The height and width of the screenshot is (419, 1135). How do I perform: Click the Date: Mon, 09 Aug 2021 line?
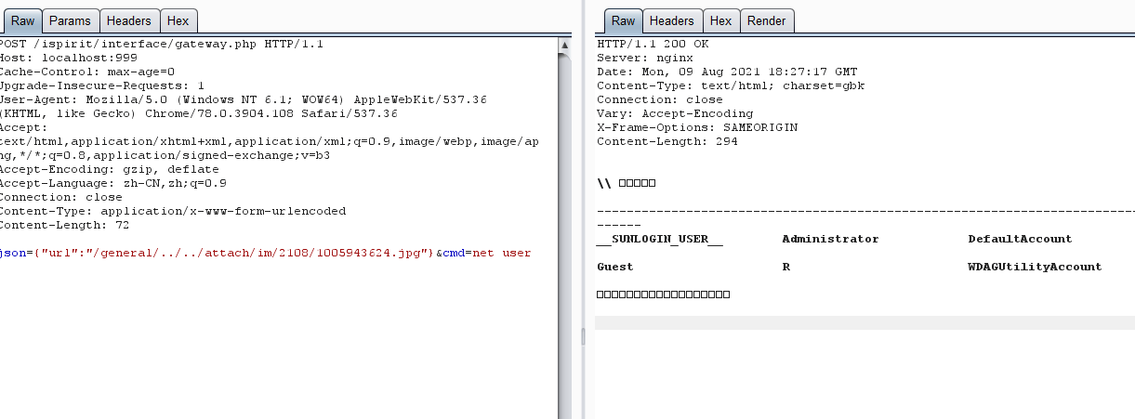point(727,72)
